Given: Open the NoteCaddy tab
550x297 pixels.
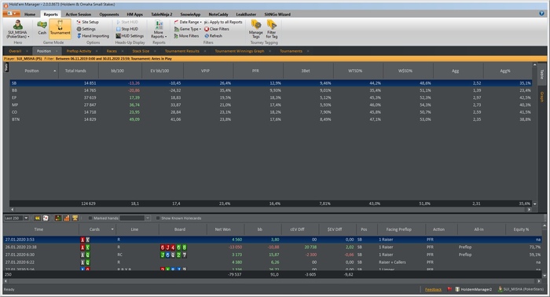Looking at the screenshot, I should point(218,14).
